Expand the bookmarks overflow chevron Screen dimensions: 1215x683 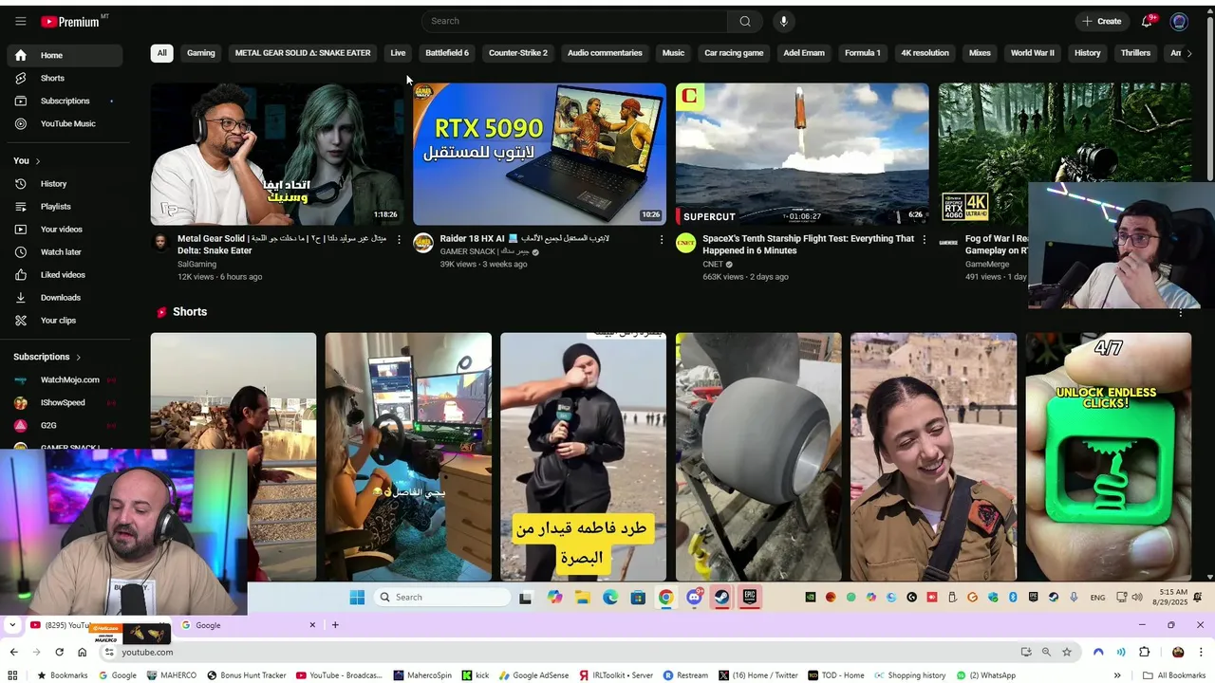click(x=1117, y=675)
